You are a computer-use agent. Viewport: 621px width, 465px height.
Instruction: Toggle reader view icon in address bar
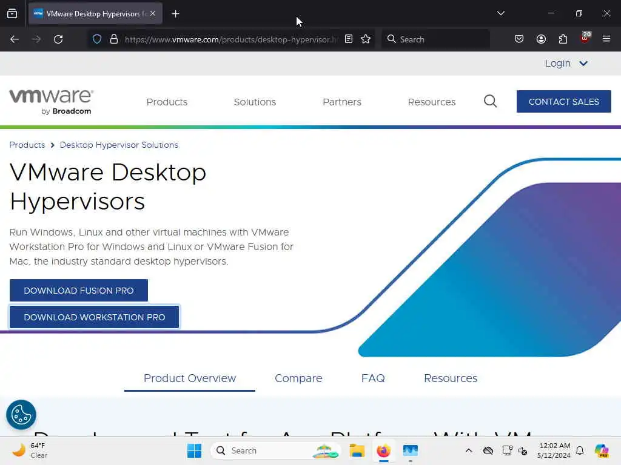pos(349,39)
